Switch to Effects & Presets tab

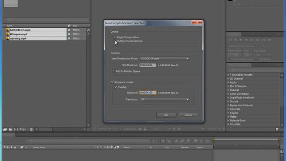tap(239, 65)
